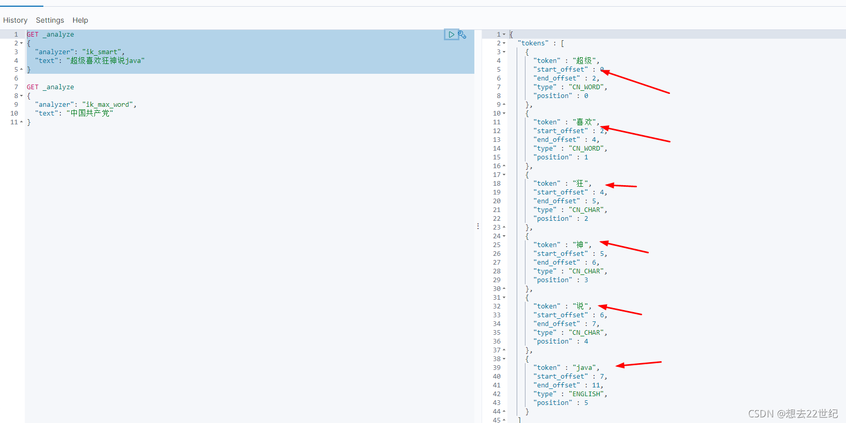Viewport: 846px width, 423px height.
Task: Click the token 神 line in response
Action: click(x=562, y=245)
